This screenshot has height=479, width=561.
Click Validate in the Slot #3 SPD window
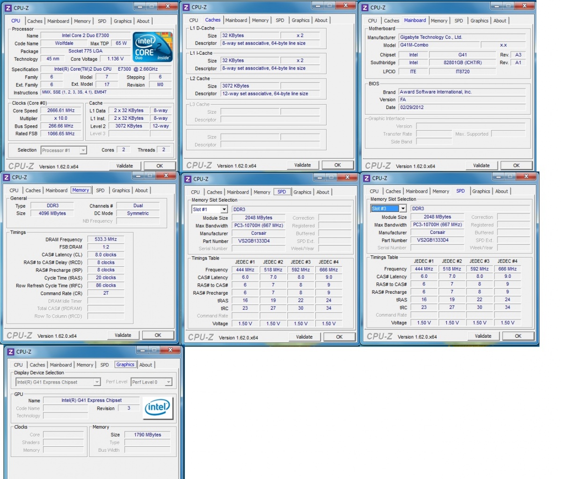[483, 336]
